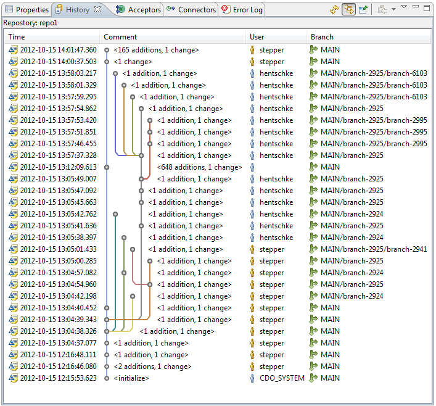Screen dimensions: 436x406
Task: Click commit icon for 13:04:37.077 row
Action: [14, 343]
